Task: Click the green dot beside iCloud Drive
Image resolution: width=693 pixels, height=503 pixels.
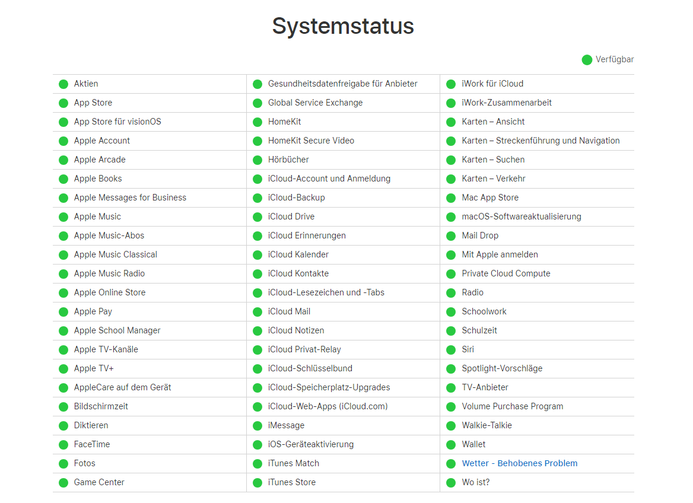Action: (258, 217)
